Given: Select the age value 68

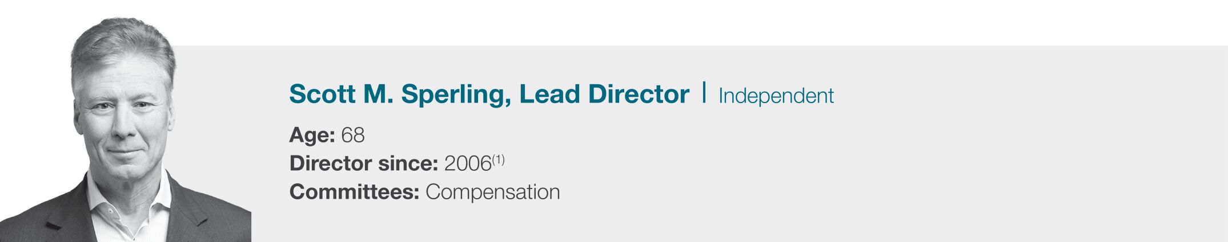Looking at the screenshot, I should (352, 135).
